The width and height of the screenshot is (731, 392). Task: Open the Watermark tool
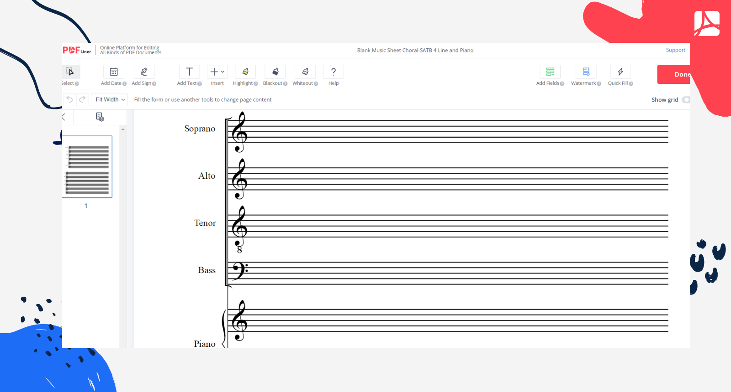[586, 72]
